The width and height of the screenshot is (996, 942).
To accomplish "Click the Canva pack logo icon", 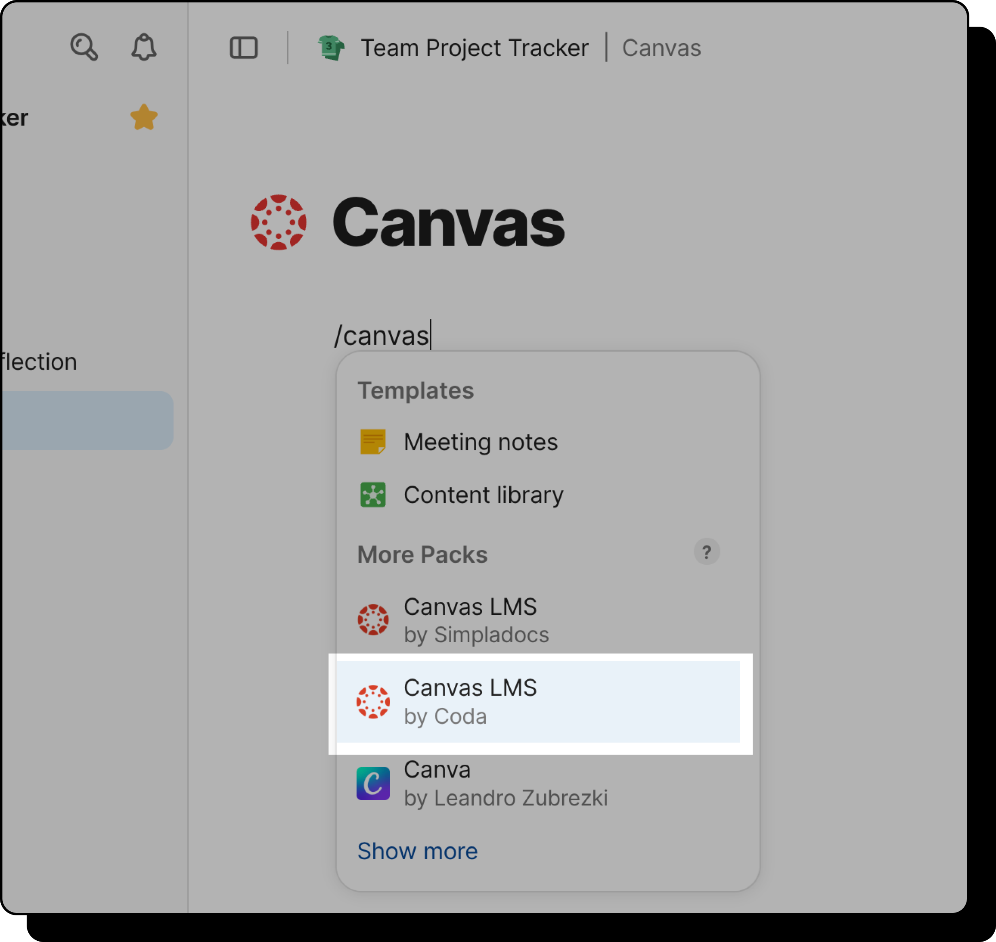I will coord(373,783).
